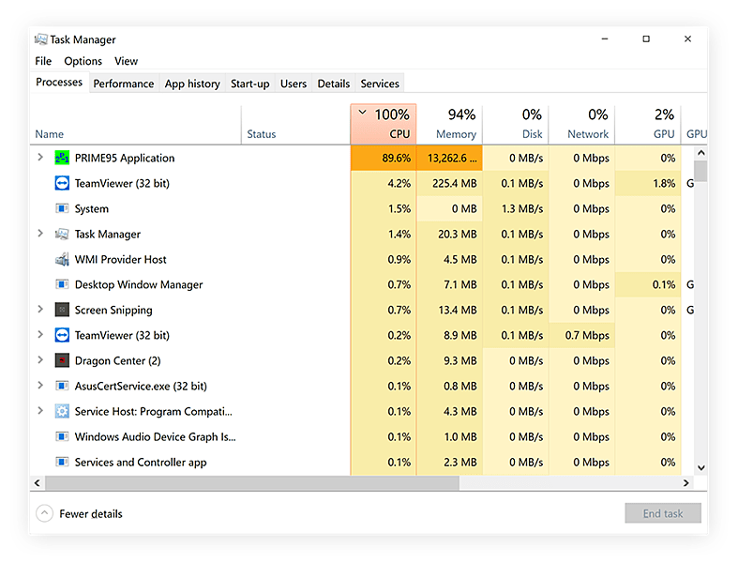Click the Task Manager process row icon
Image resolution: width=738 pixels, height=563 pixels.
pos(62,235)
